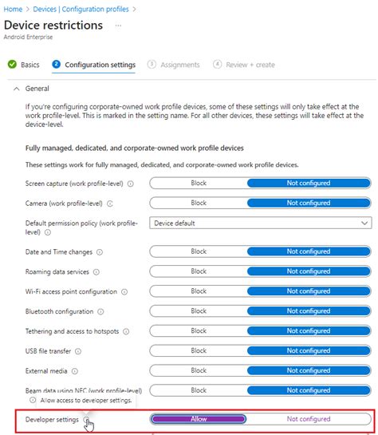Click info icon for Wi-Fi access point configuration
Image resolution: width=378 pixels, height=435 pixels.
(124, 292)
